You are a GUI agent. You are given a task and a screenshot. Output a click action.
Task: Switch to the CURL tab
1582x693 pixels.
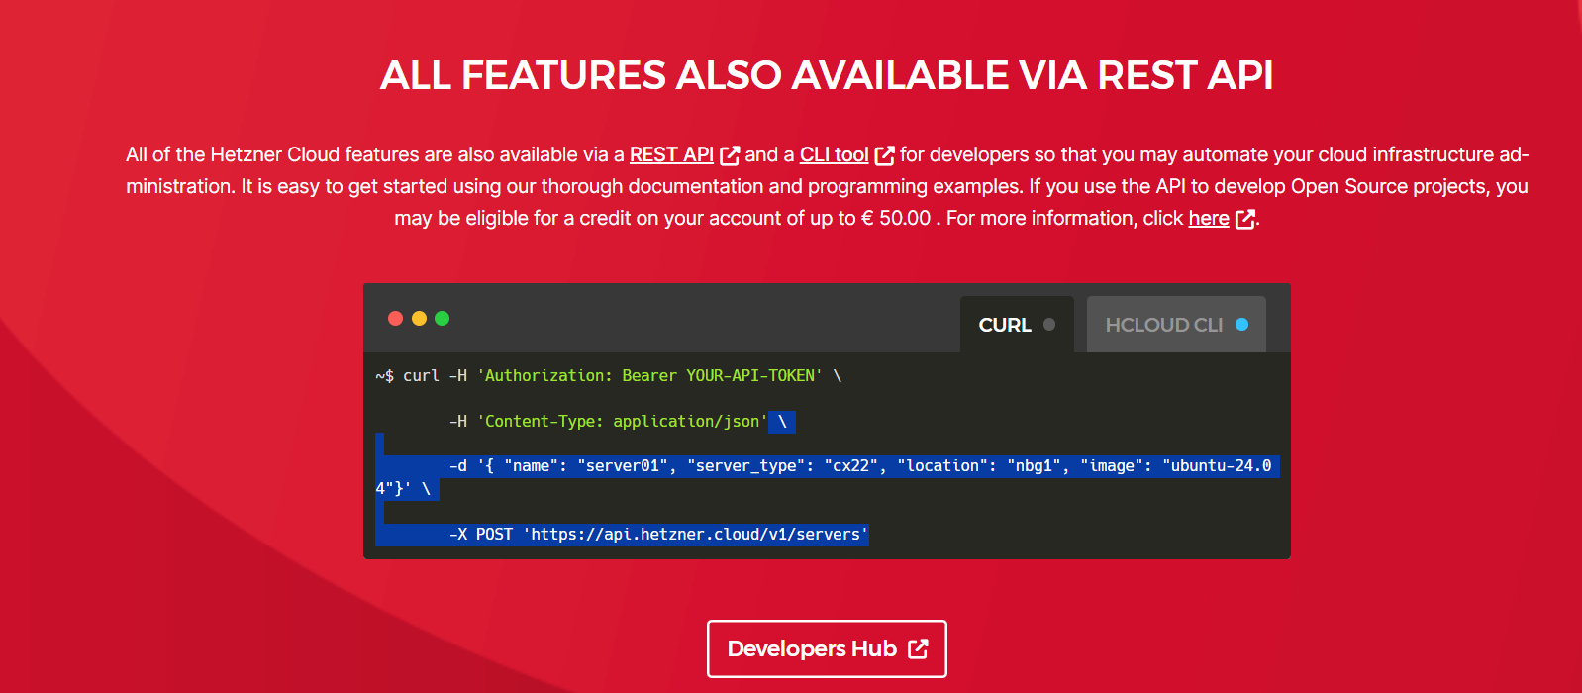click(1017, 325)
